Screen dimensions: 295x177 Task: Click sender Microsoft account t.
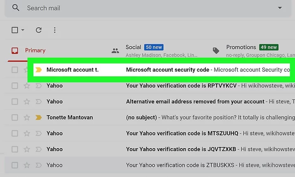coord(73,70)
